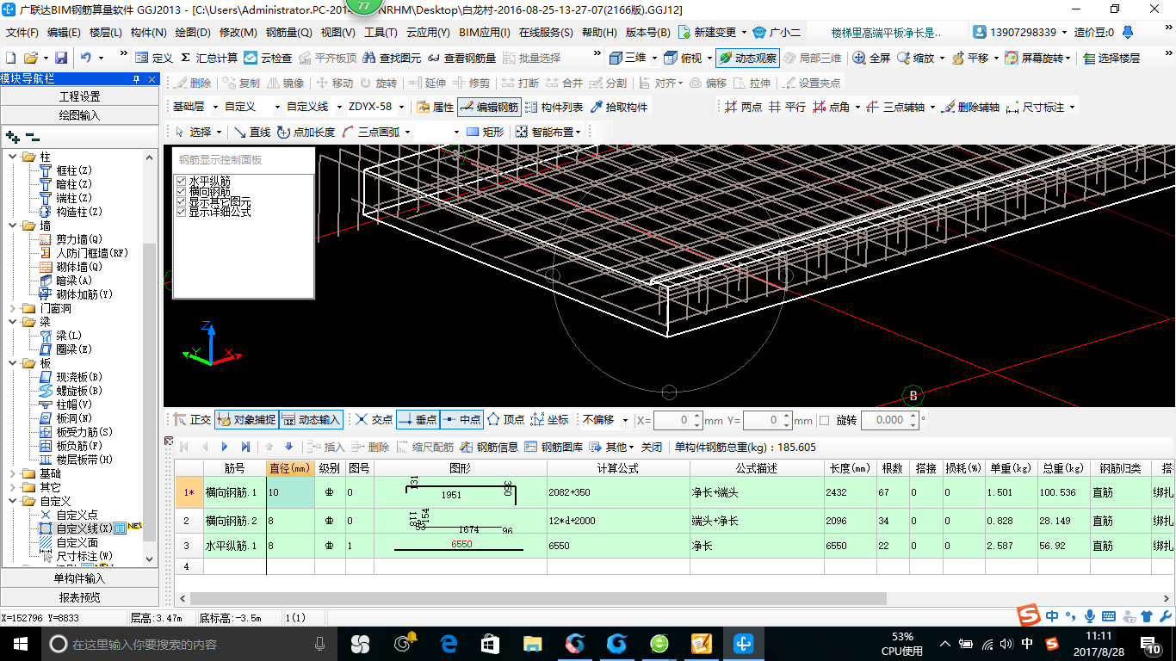This screenshot has height=661, width=1176.
Task: Select 剪力墙(Q) in navigator tree
Action: (x=78, y=239)
